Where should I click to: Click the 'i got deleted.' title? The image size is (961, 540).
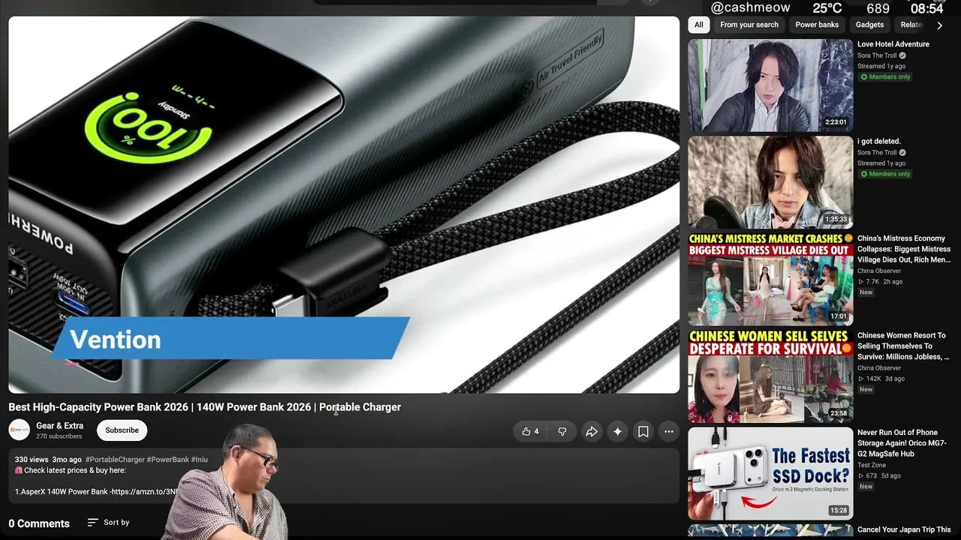pos(879,141)
